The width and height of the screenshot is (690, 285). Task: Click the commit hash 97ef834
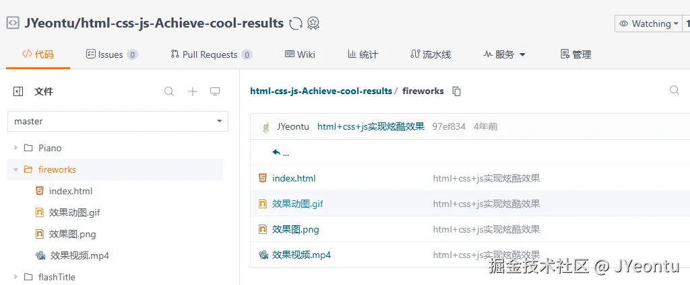[449, 126]
